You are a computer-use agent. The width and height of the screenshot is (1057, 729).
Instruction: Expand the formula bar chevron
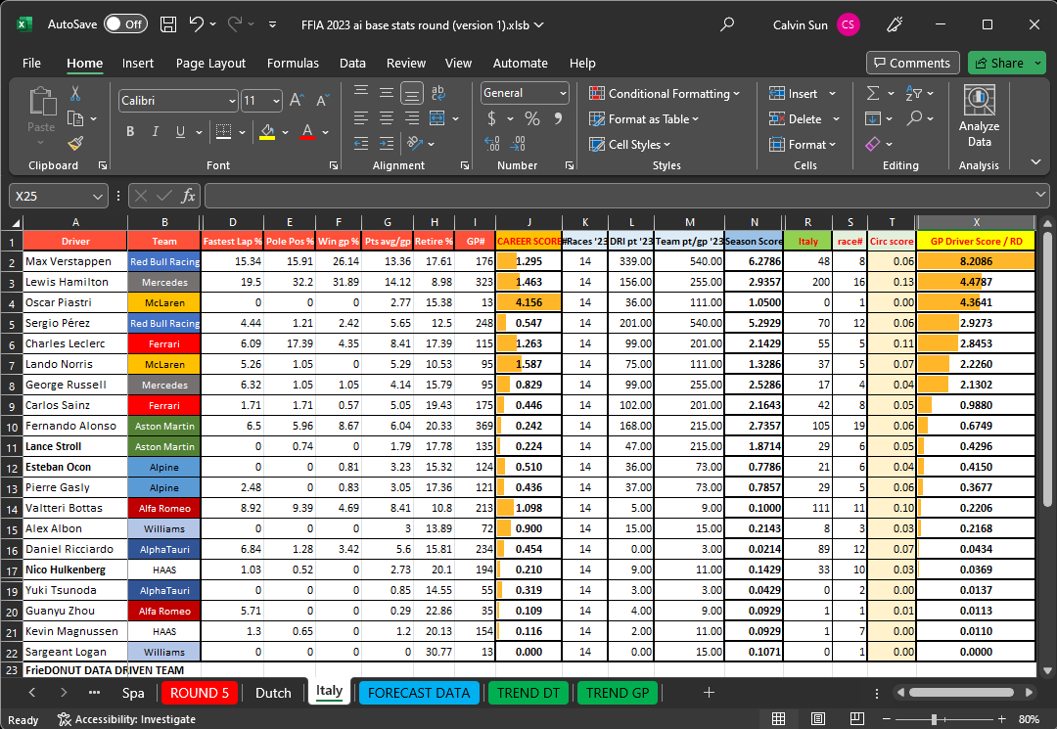(1040, 196)
